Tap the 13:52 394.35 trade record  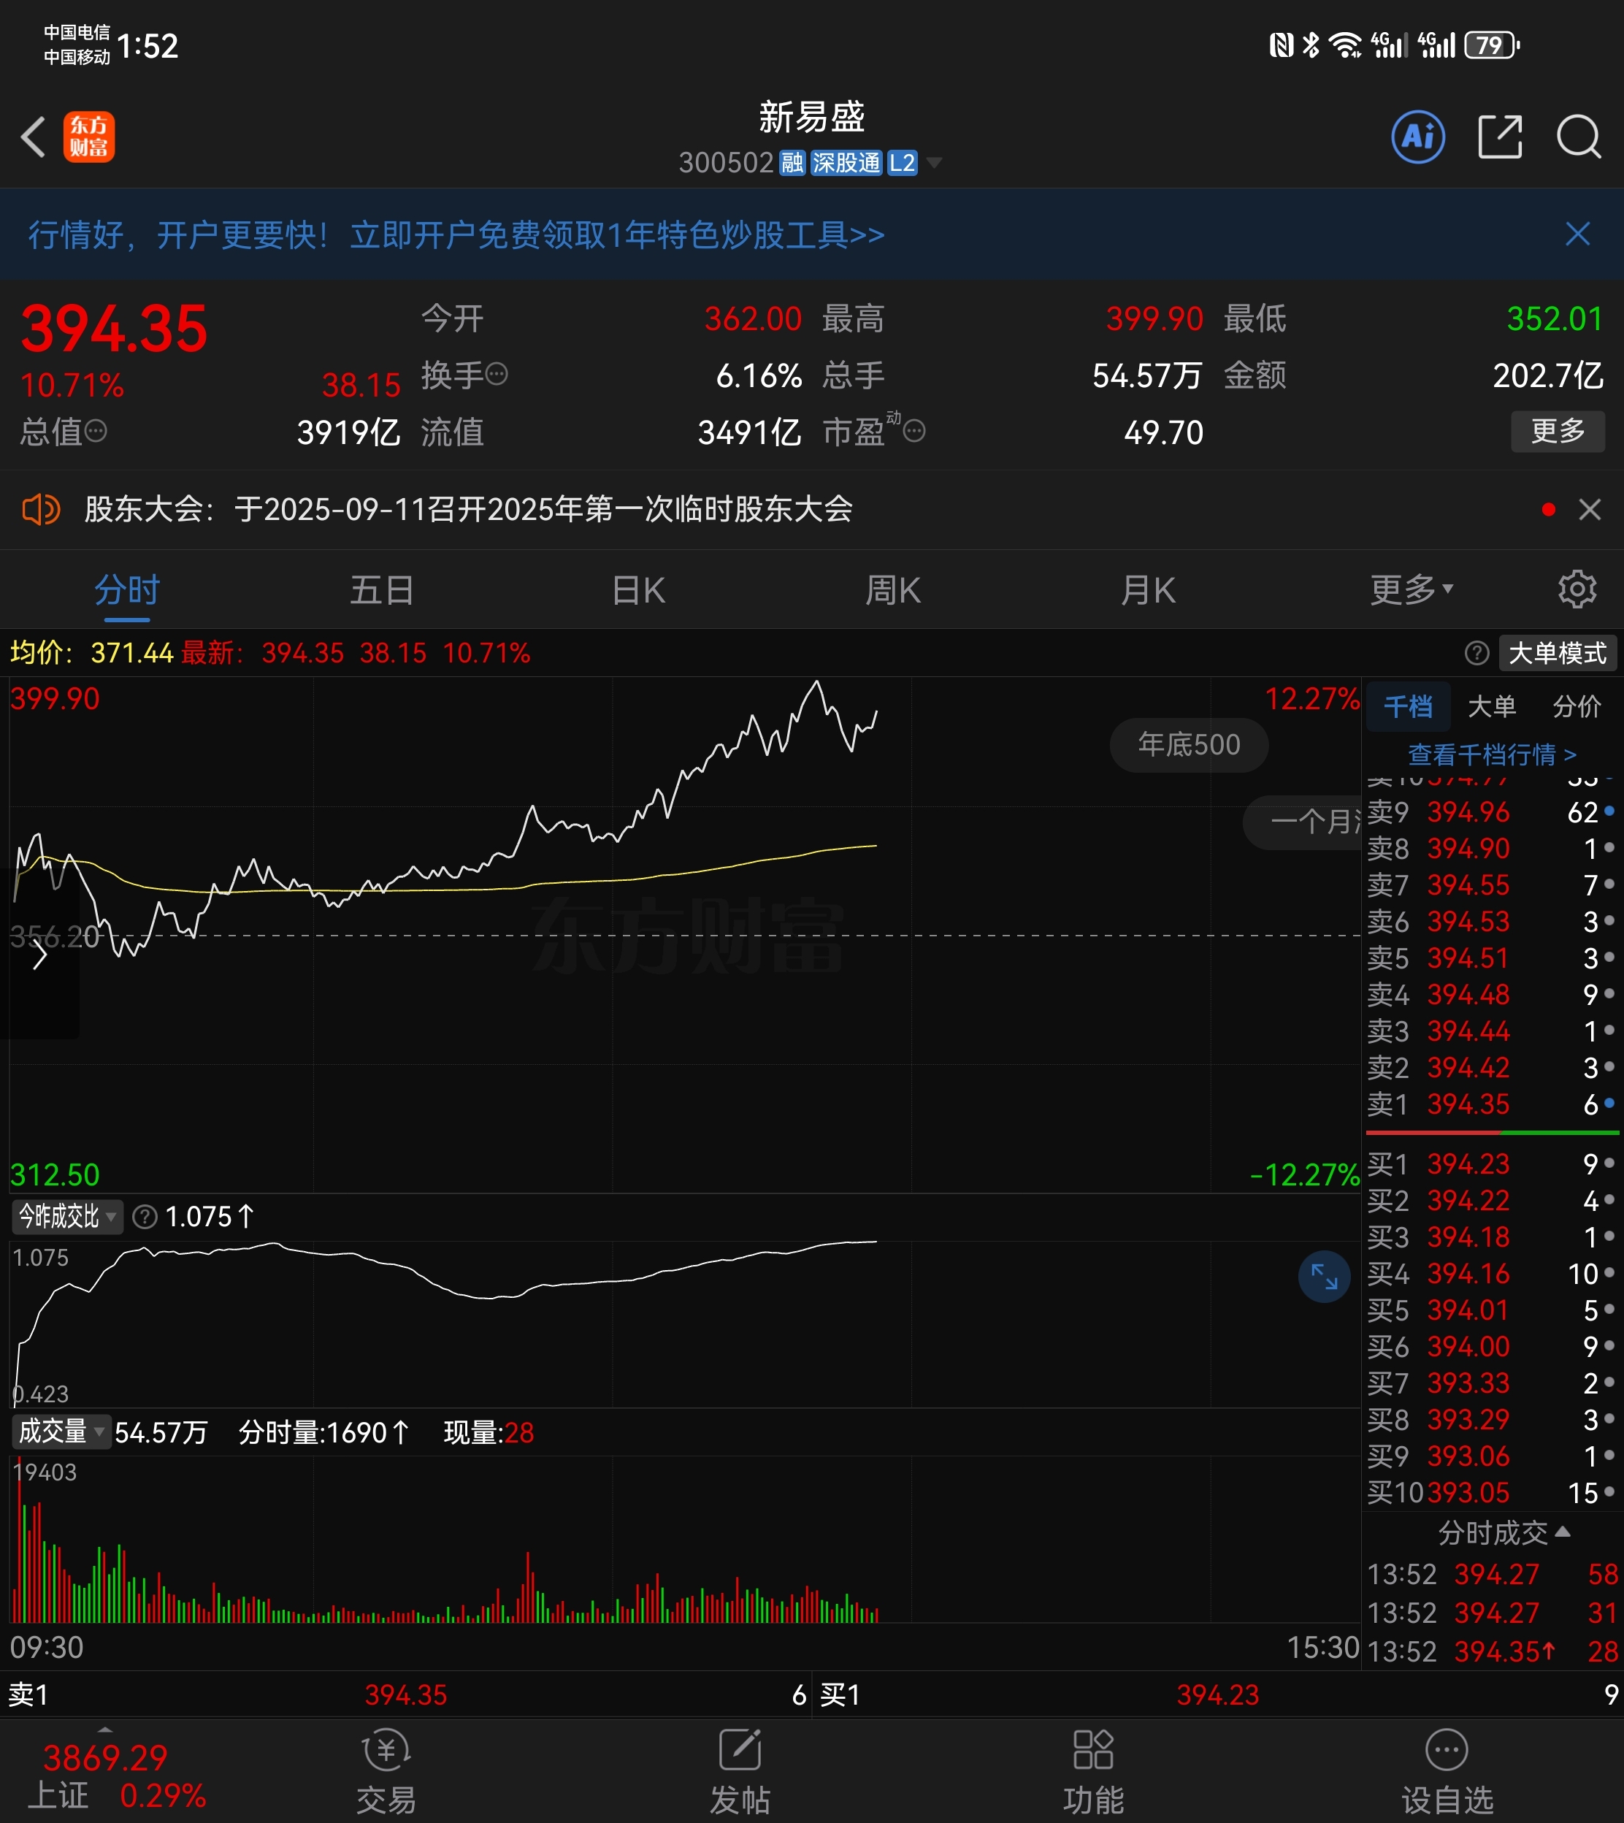tap(1494, 1651)
